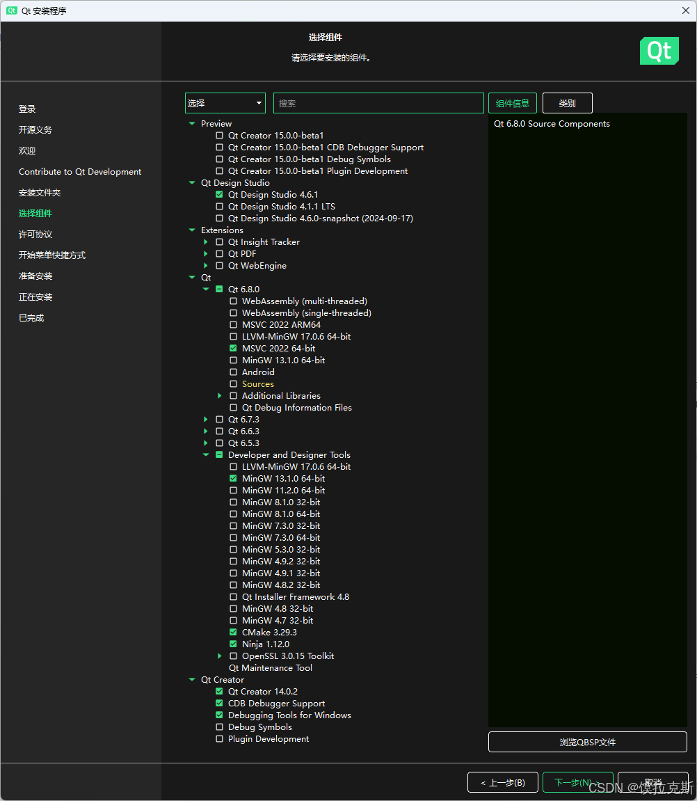697x801 pixels.
Task: Collapse the Qt Design Studio group
Action: pos(192,183)
